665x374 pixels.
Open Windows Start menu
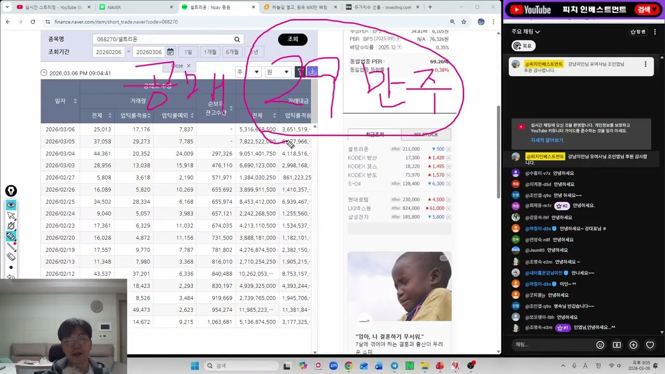[x=195, y=366]
